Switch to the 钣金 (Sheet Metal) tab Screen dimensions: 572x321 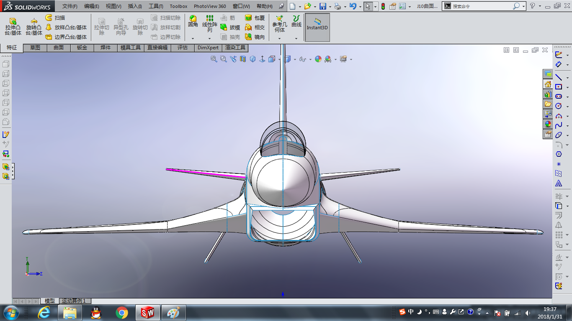[82, 48]
